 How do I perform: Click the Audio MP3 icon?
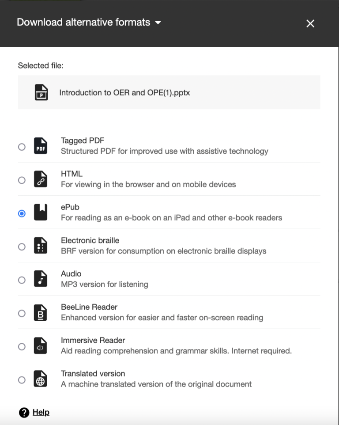40,279
